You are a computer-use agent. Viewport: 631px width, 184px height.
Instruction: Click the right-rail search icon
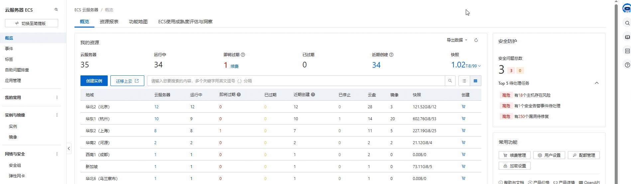(x=627, y=23)
